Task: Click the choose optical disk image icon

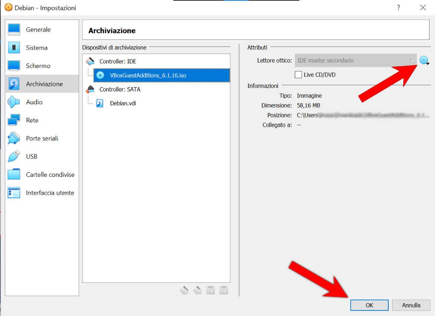Action: point(424,60)
